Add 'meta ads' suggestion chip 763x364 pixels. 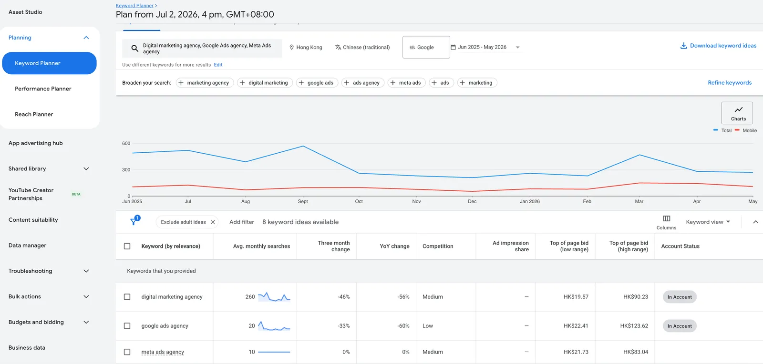pyautogui.click(x=407, y=83)
